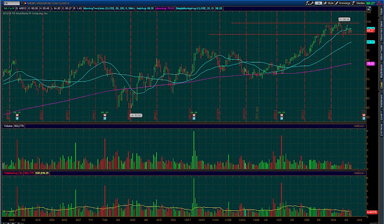Click the MovAvgTwoLines study label
Screen dimensions: 384x224
109,8
